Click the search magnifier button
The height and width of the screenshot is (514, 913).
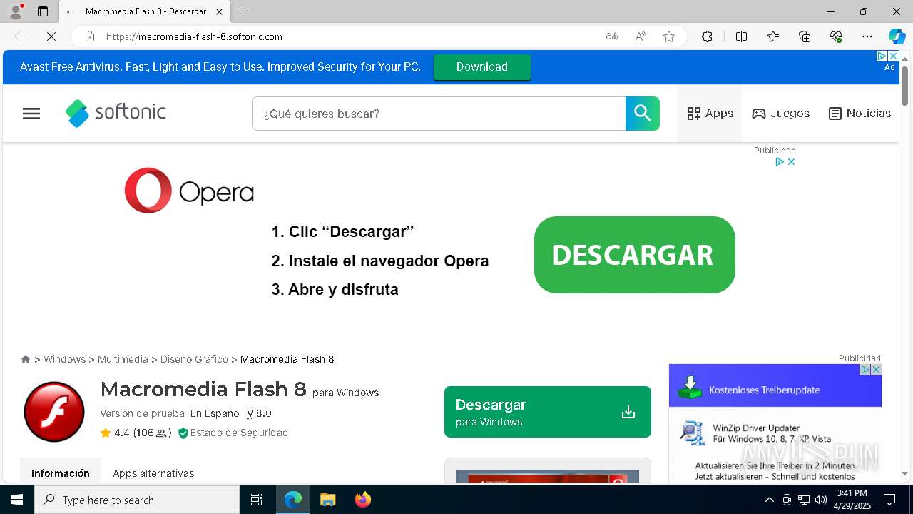tap(643, 114)
